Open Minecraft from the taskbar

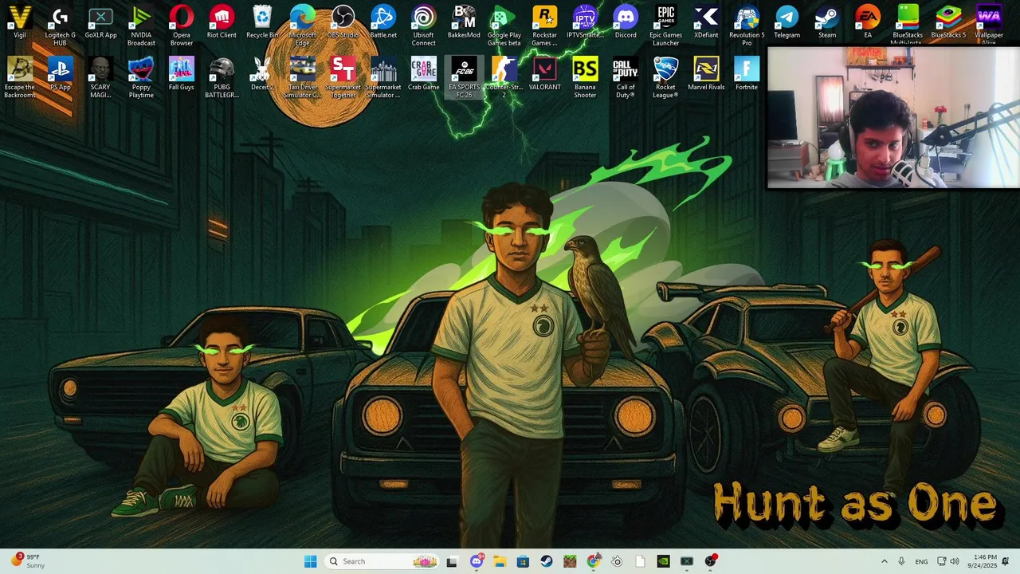click(x=570, y=561)
